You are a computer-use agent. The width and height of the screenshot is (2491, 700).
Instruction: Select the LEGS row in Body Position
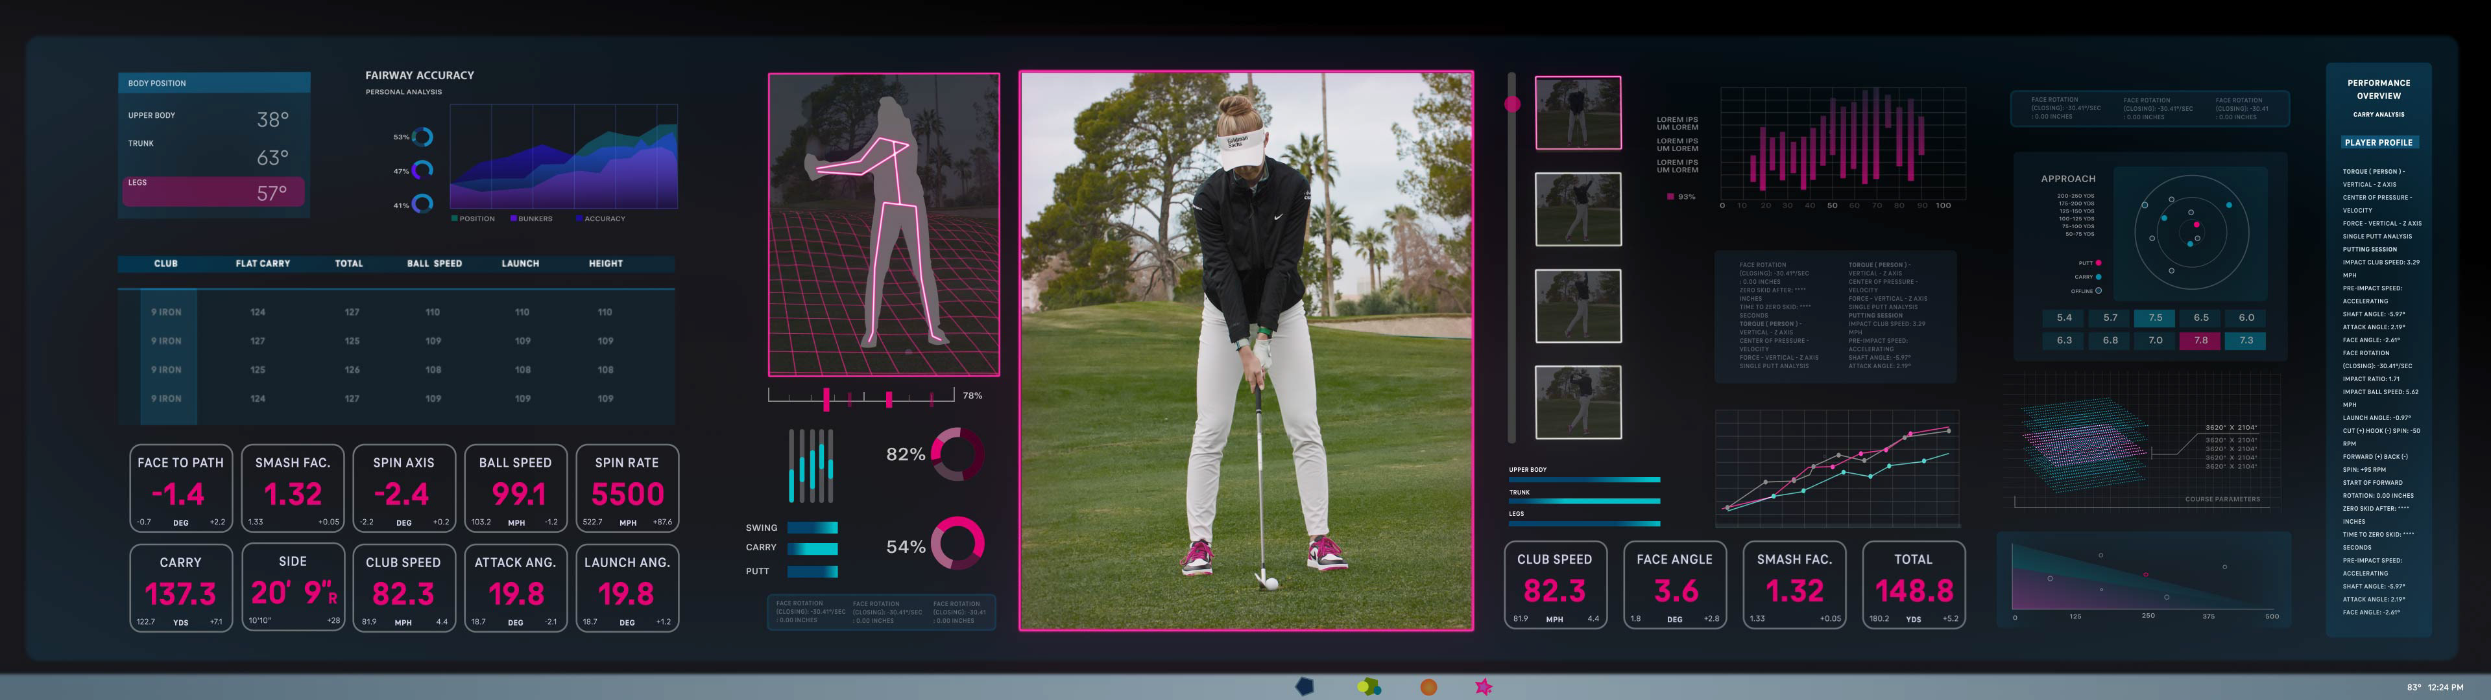(213, 191)
